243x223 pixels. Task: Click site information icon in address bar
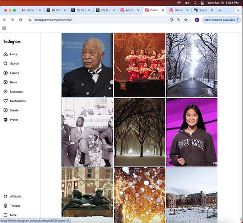(30, 20)
